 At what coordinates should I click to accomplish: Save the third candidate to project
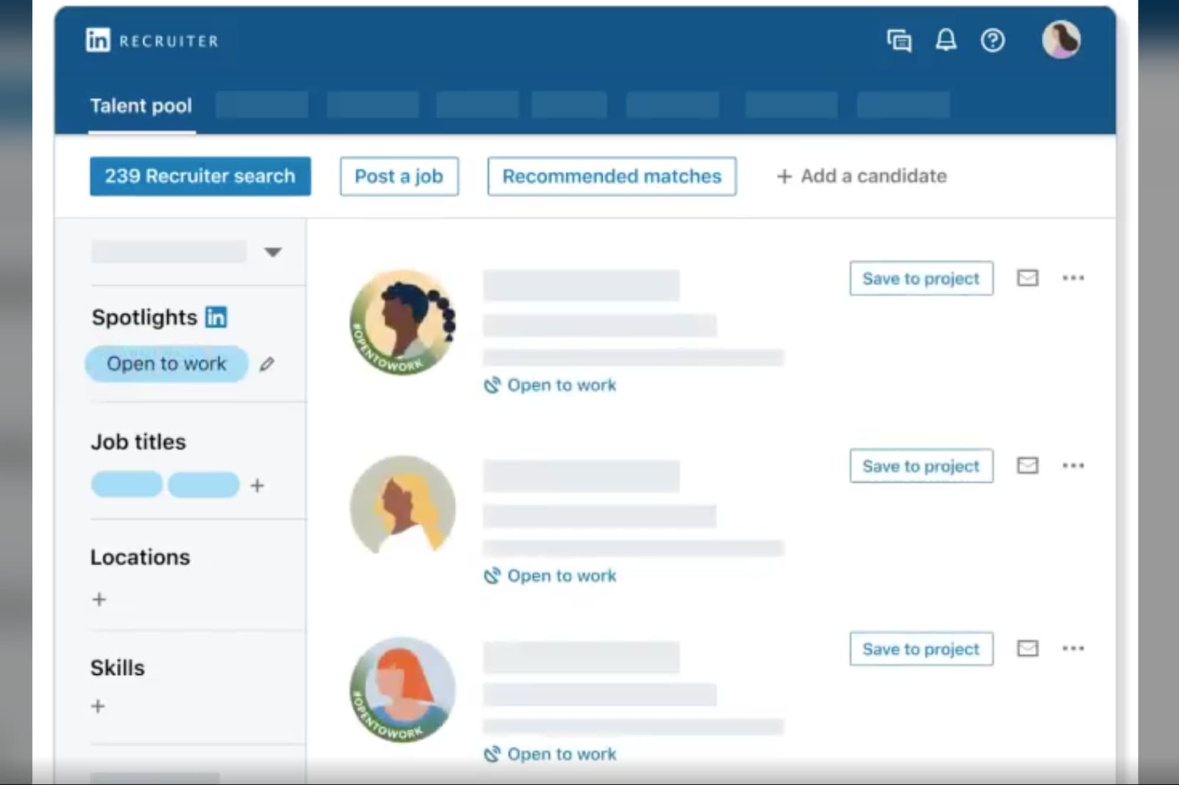pos(921,648)
